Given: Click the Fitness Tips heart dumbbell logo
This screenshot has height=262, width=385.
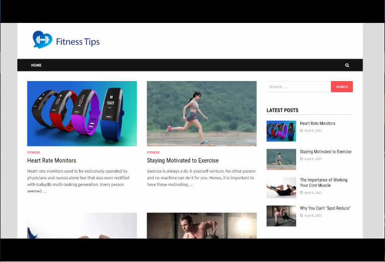Looking at the screenshot, I should coord(42,39).
